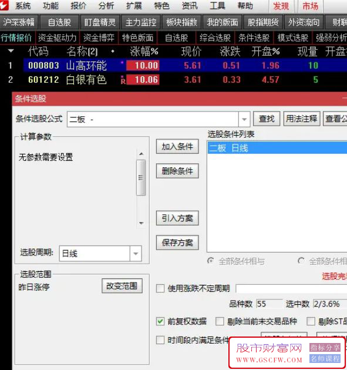The height and width of the screenshot is (370, 347).
Task: Open the 资讯 menu
Action: [x=190, y=6]
